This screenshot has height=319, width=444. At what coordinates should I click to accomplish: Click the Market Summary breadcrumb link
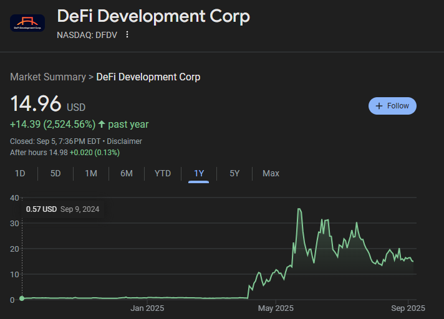[x=48, y=77]
